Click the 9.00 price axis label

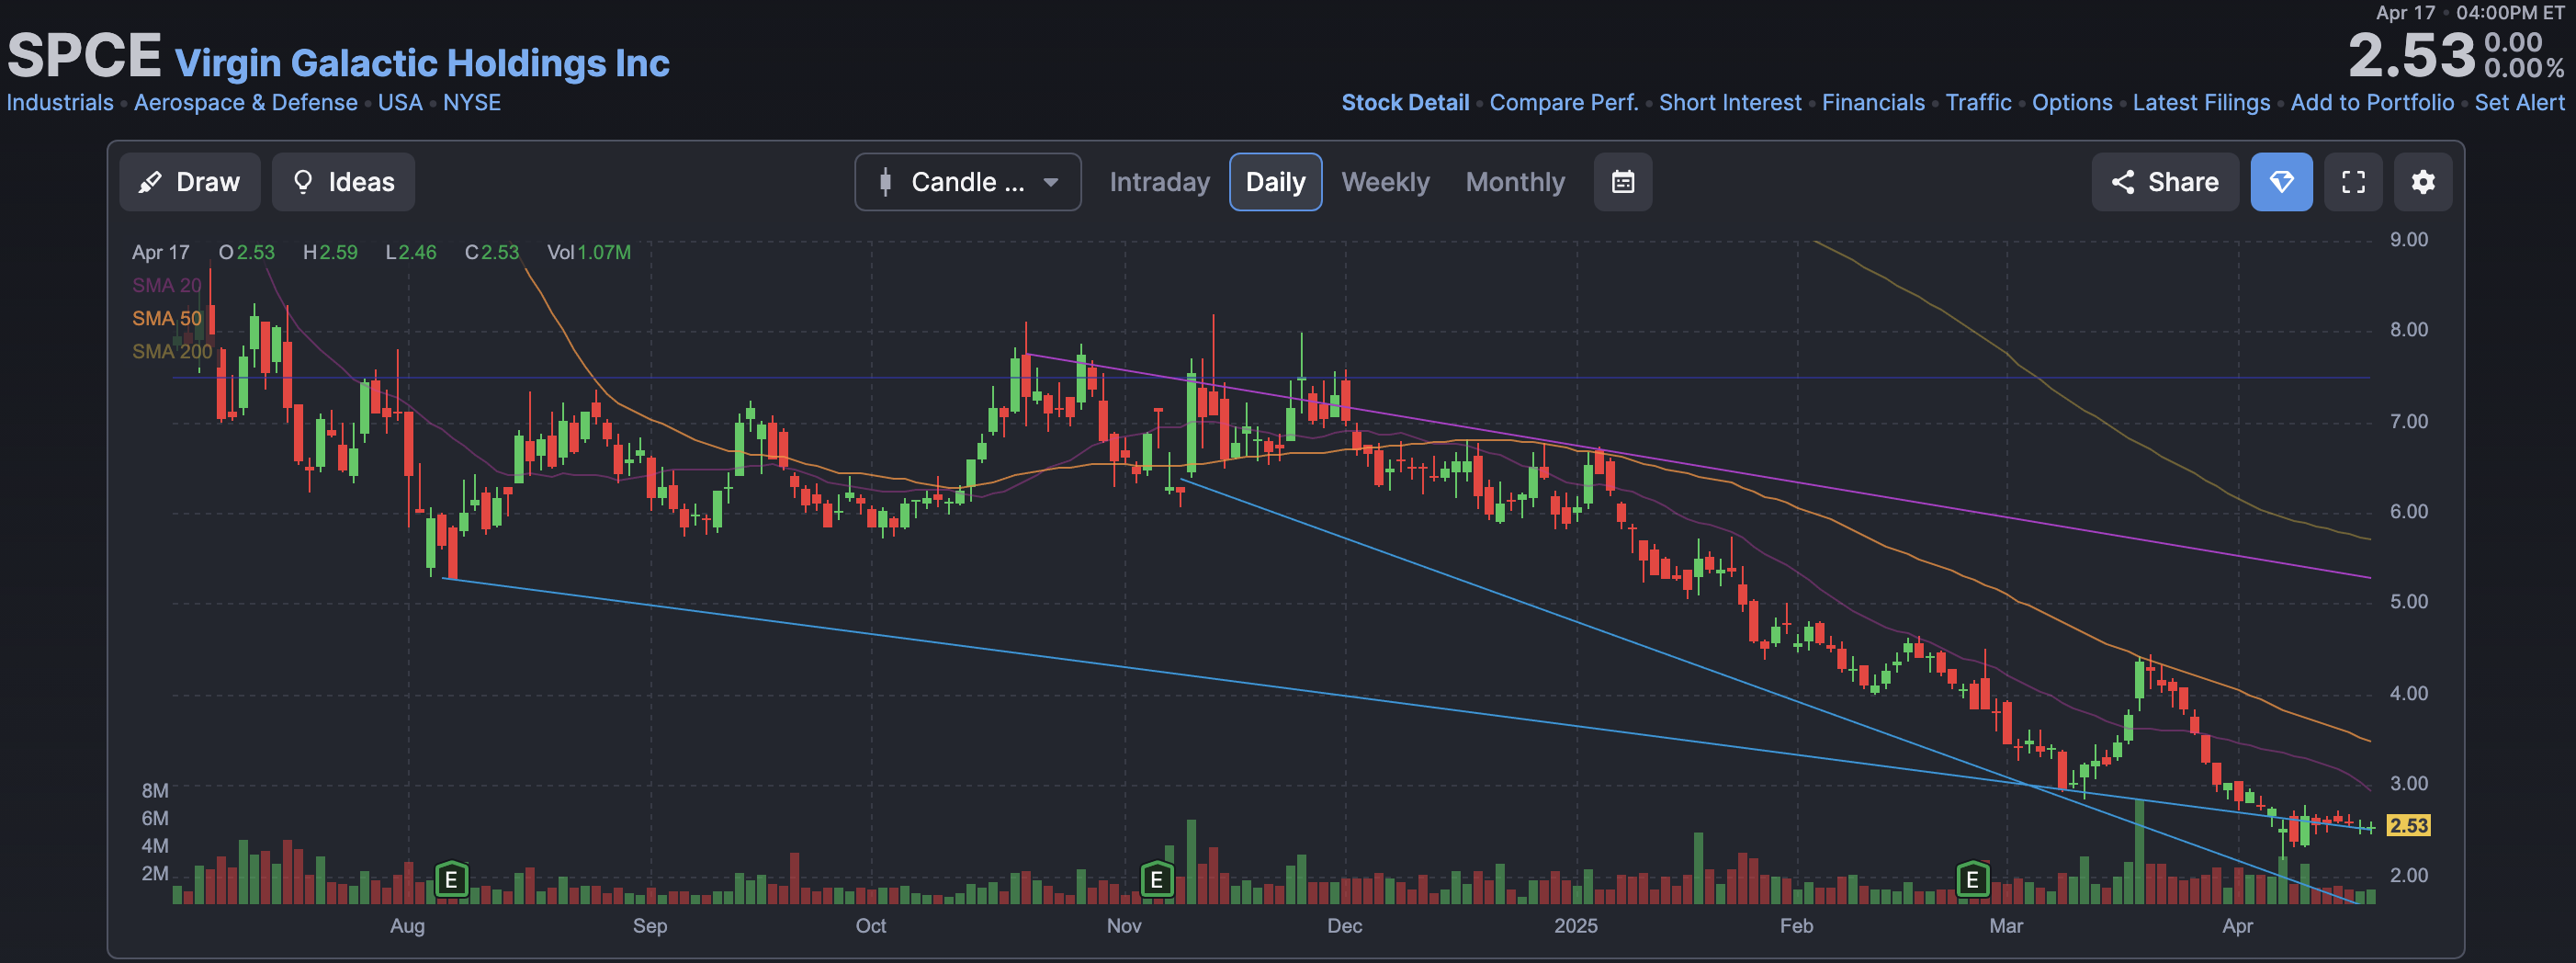[2408, 240]
